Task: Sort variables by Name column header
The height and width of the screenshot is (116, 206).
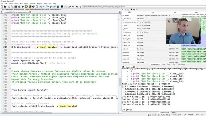Action: tap(129, 13)
